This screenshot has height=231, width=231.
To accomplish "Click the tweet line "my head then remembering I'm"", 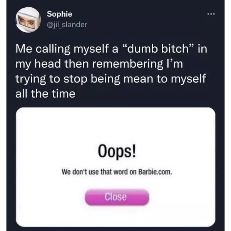I will point(99,64).
